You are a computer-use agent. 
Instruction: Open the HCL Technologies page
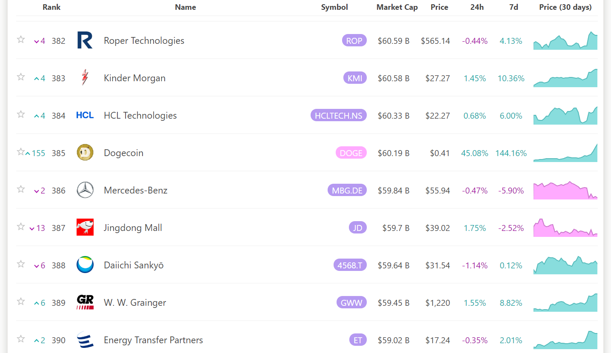(x=140, y=116)
